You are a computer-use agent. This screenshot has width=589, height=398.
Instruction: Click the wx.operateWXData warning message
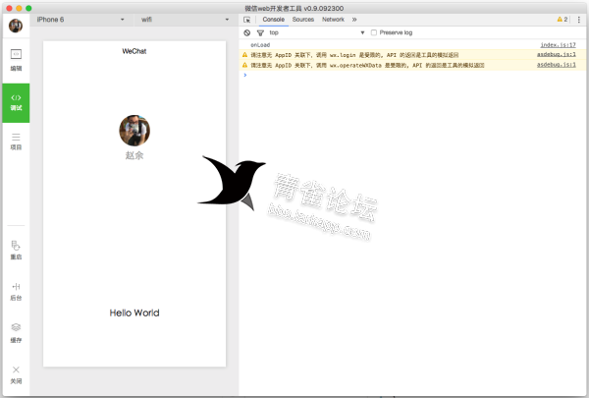367,65
